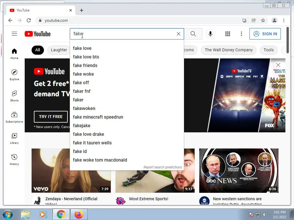This screenshot has width=294, height=220.
Task: Select the YouTube browser tab
Action: [41, 10]
